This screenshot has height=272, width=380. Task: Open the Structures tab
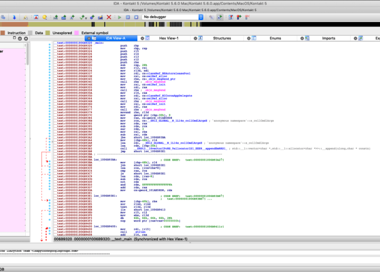(x=221, y=38)
